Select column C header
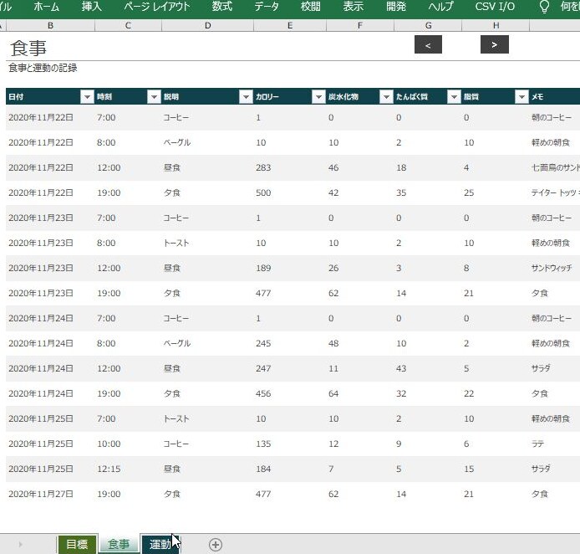The height and width of the screenshot is (554, 580). [x=128, y=26]
